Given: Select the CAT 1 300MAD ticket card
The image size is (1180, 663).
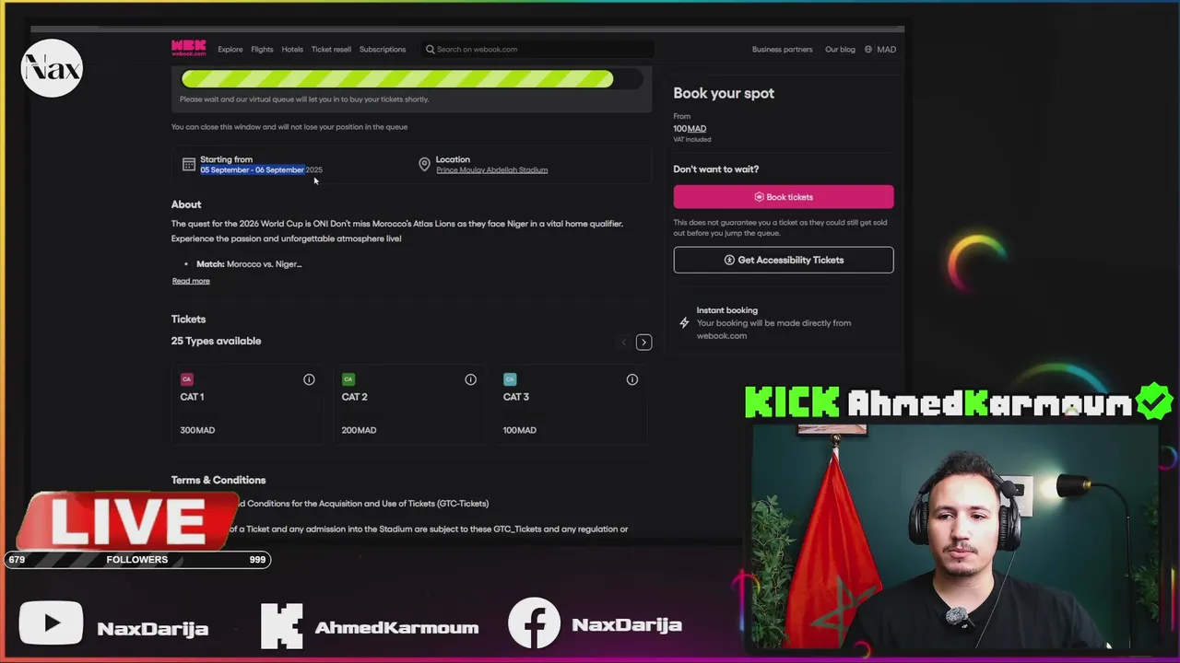Looking at the screenshot, I should click(x=247, y=404).
